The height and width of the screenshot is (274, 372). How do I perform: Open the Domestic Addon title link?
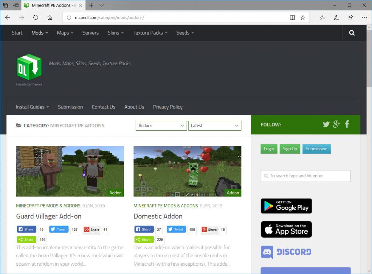pos(158,216)
